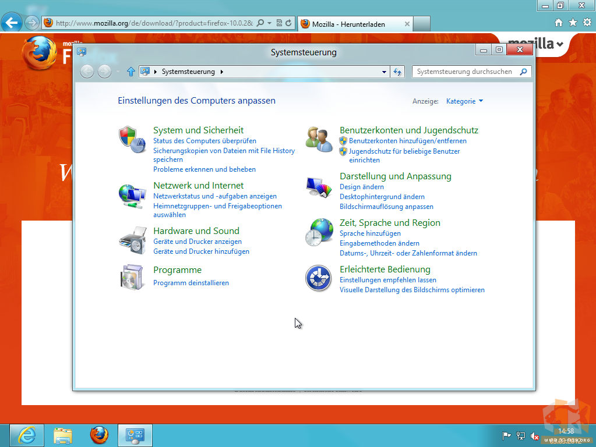Open Netzwerkstatus und -aufgaben anzeigen
The height and width of the screenshot is (447, 596).
(215, 196)
